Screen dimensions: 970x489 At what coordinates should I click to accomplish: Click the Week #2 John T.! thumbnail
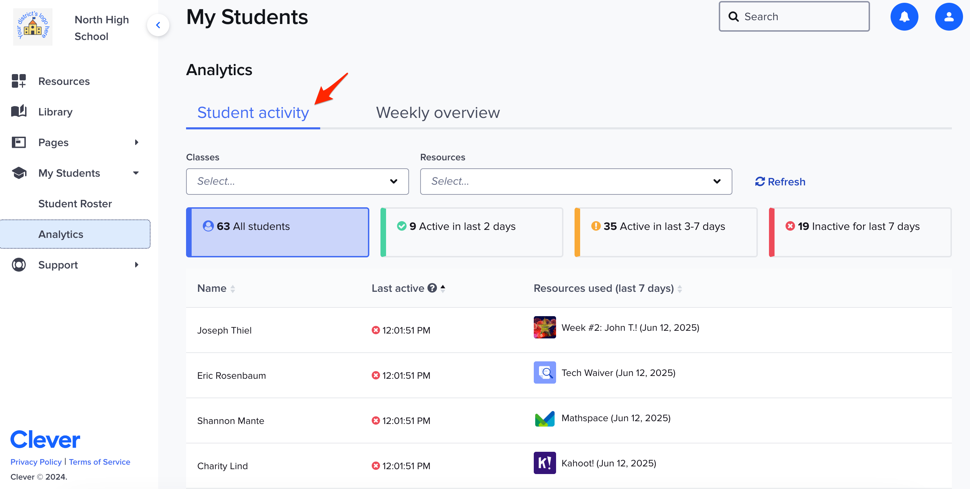click(545, 327)
